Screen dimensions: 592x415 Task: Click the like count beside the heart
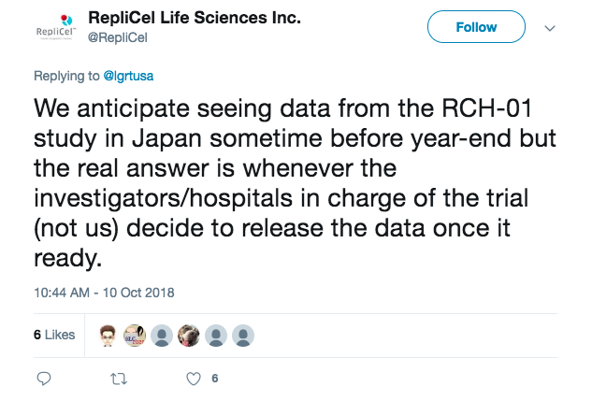[215, 379]
